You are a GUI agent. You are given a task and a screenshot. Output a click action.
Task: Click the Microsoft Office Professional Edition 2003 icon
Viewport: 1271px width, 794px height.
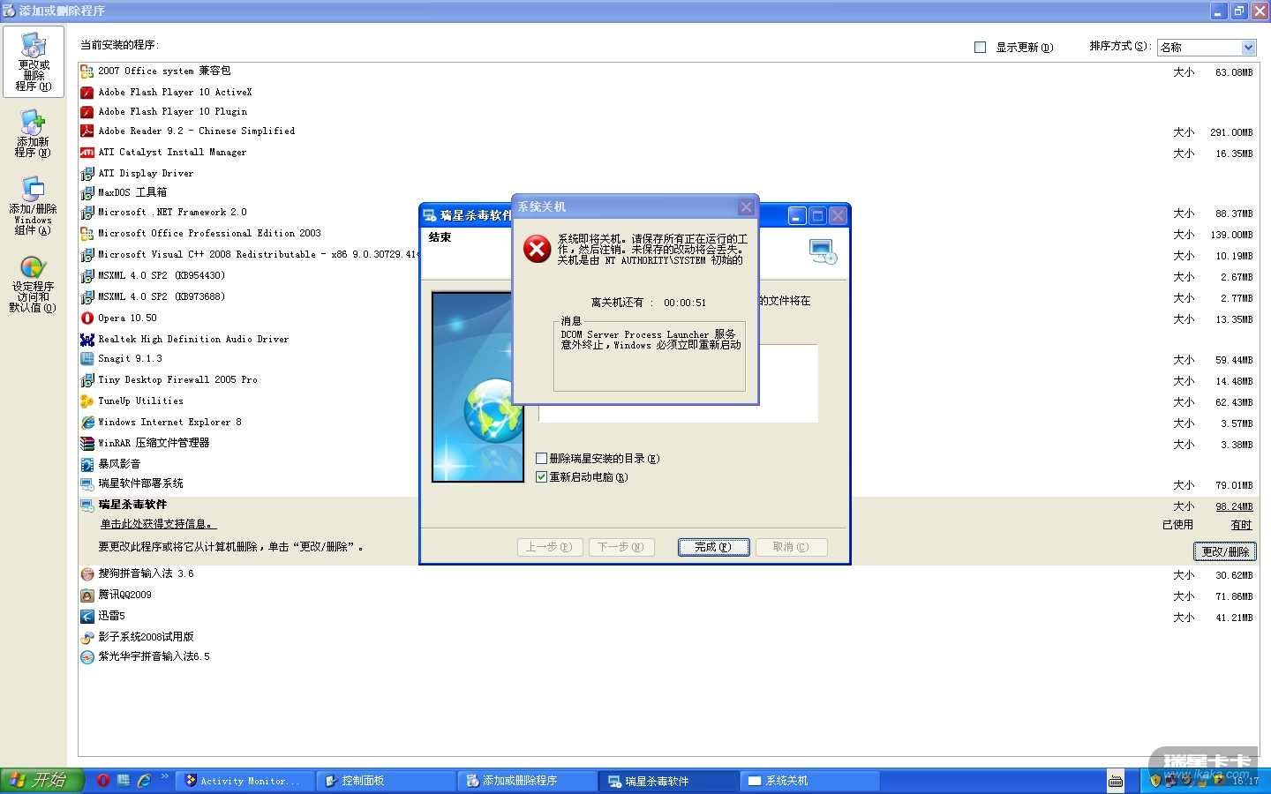point(87,234)
